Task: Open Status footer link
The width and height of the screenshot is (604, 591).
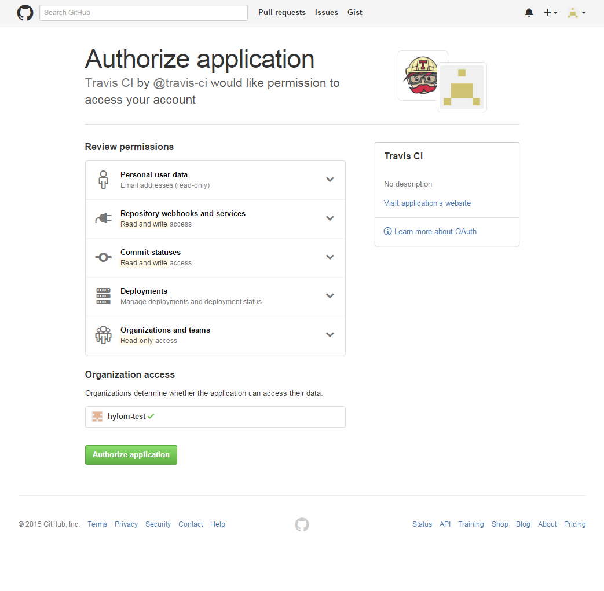Action: click(422, 524)
